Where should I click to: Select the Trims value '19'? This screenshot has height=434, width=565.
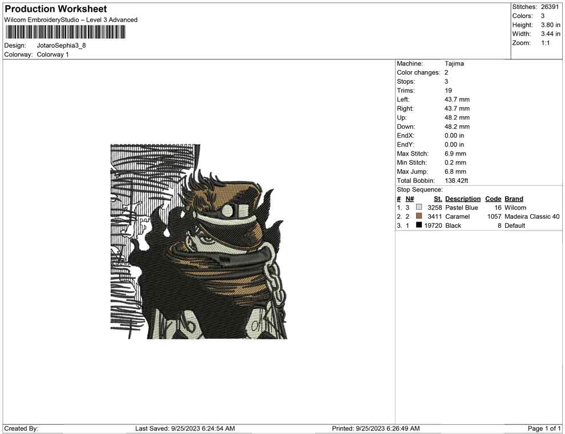click(x=448, y=91)
